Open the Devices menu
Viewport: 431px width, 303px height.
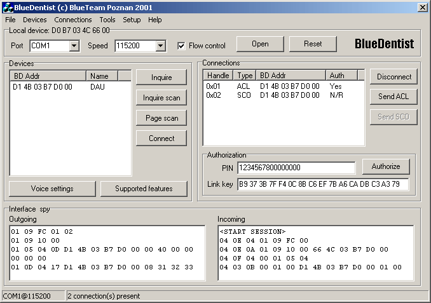point(34,20)
